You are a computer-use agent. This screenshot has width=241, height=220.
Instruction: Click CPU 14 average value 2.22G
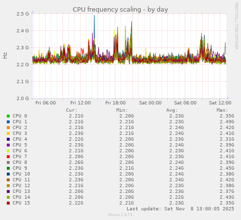pos(177,197)
